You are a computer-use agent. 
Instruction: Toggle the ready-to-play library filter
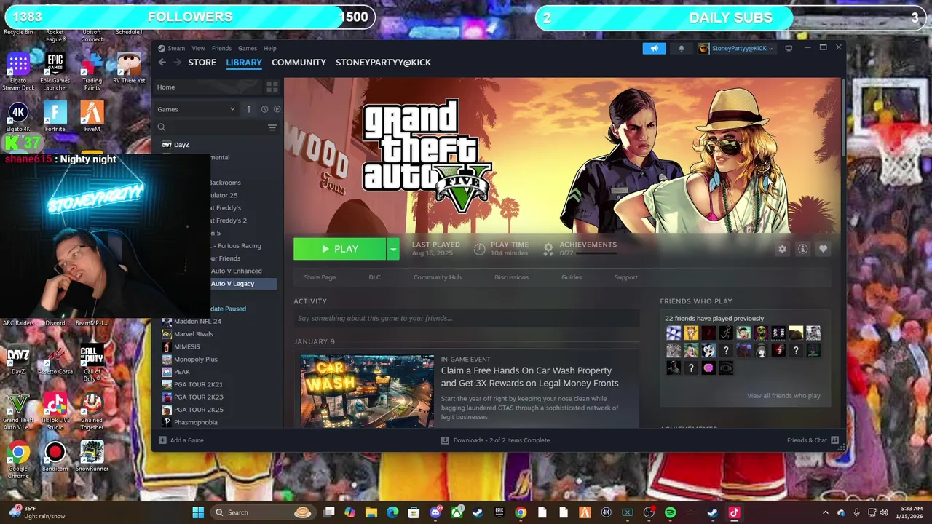point(277,109)
